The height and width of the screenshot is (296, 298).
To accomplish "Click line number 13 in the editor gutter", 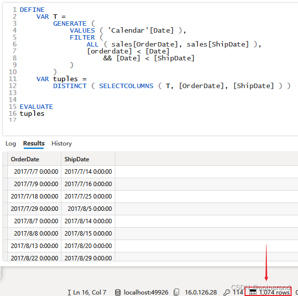I will click(x=12, y=93).
